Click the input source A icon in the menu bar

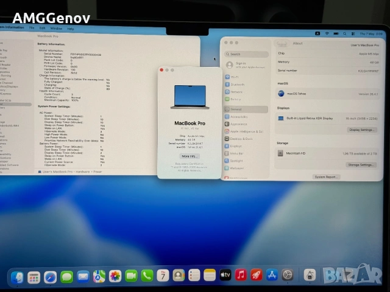(x=317, y=33)
